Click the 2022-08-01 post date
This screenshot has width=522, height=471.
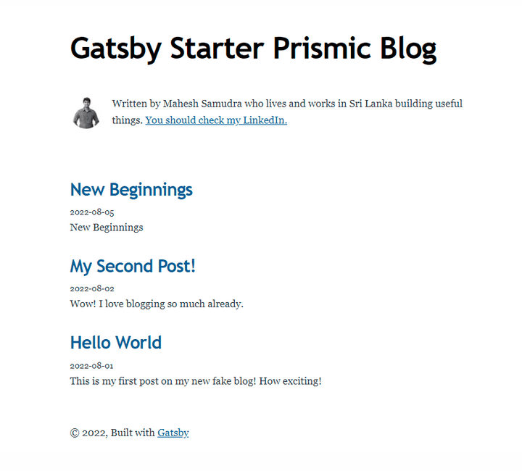coord(91,366)
